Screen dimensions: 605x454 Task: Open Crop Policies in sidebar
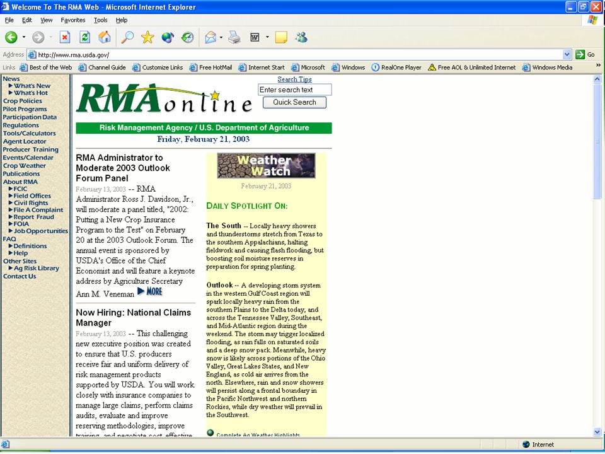(x=23, y=101)
